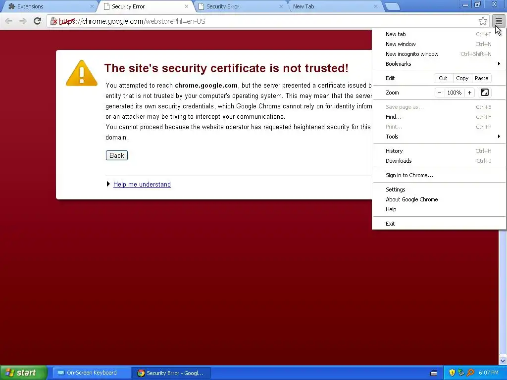The height and width of the screenshot is (380, 507).
Task: Reload the current page
Action: pos(37,21)
